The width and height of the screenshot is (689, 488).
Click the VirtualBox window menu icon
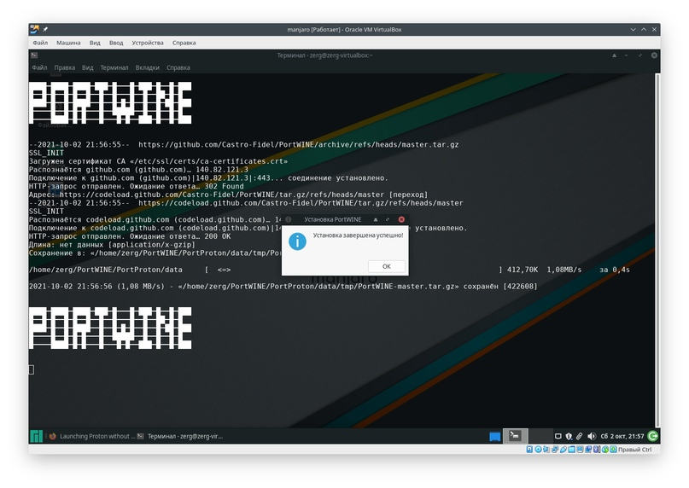click(x=34, y=29)
